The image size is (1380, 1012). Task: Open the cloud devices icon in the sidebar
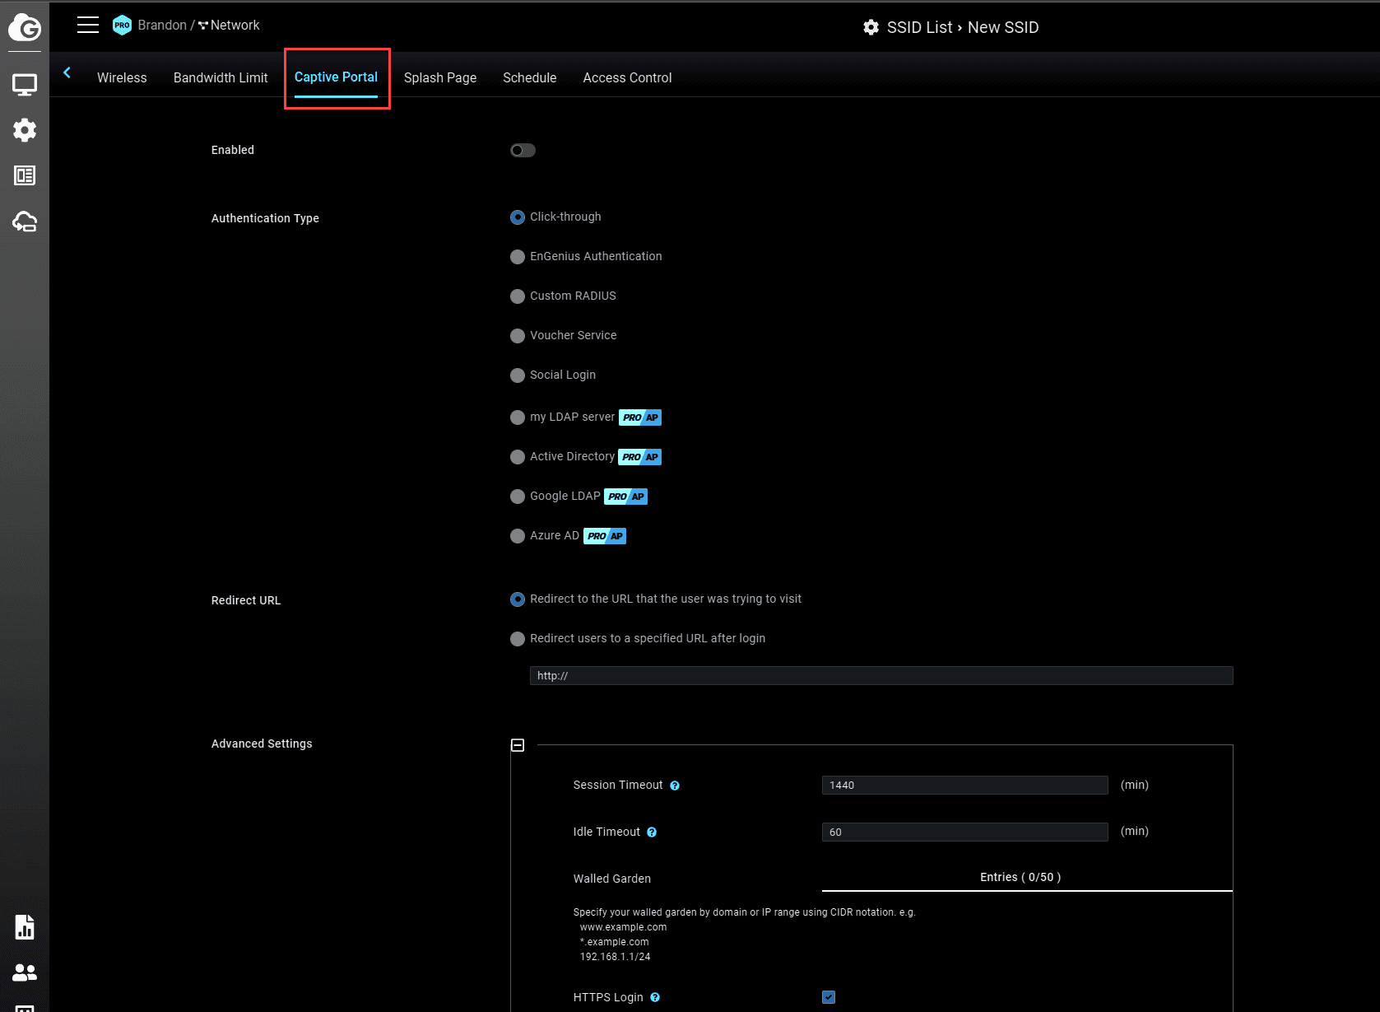pos(25,222)
